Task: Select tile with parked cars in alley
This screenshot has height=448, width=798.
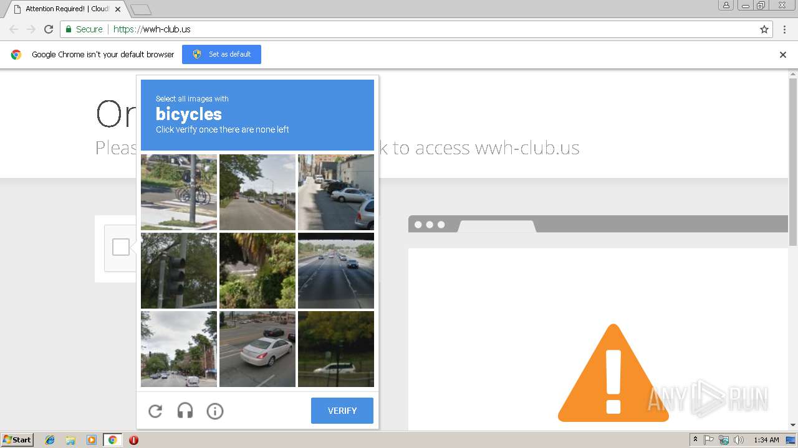Action: pos(336,192)
